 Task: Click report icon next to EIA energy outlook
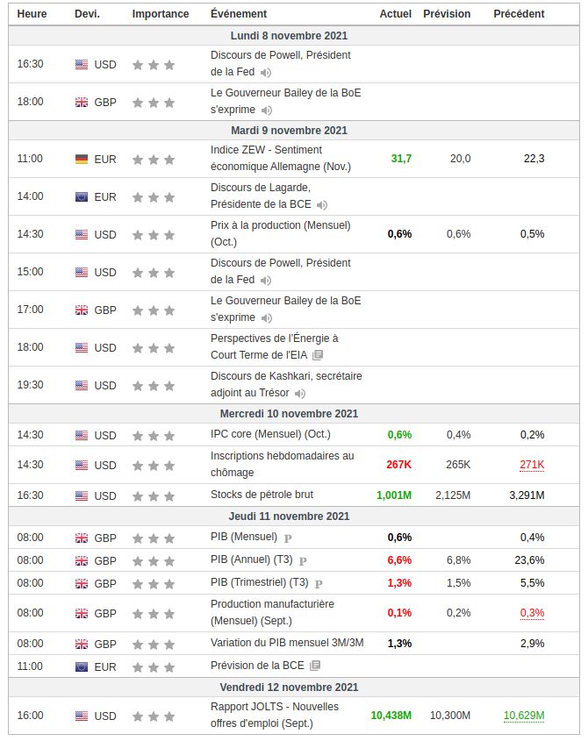[x=318, y=355]
